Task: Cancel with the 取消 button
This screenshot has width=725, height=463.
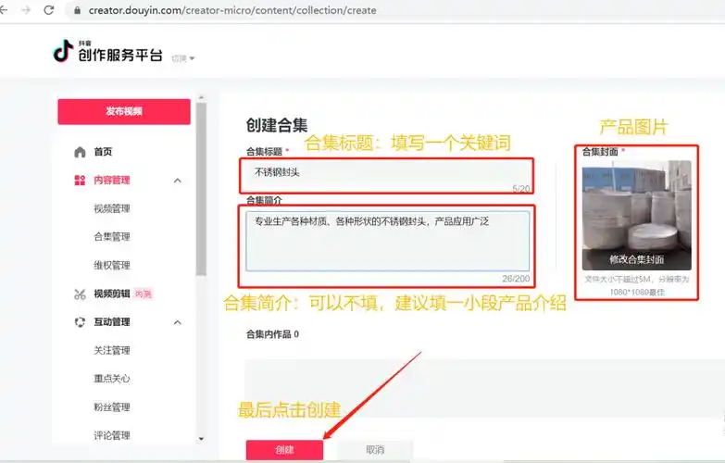Action: [374, 450]
